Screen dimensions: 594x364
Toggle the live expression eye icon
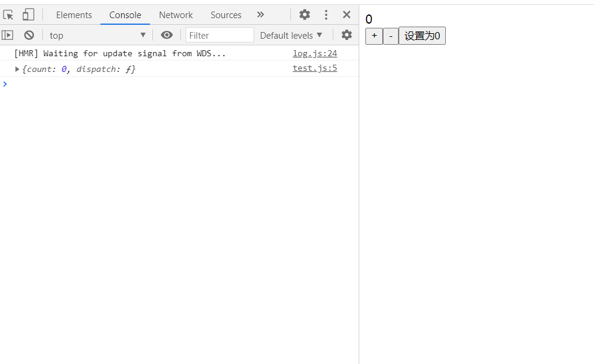pyautogui.click(x=167, y=35)
